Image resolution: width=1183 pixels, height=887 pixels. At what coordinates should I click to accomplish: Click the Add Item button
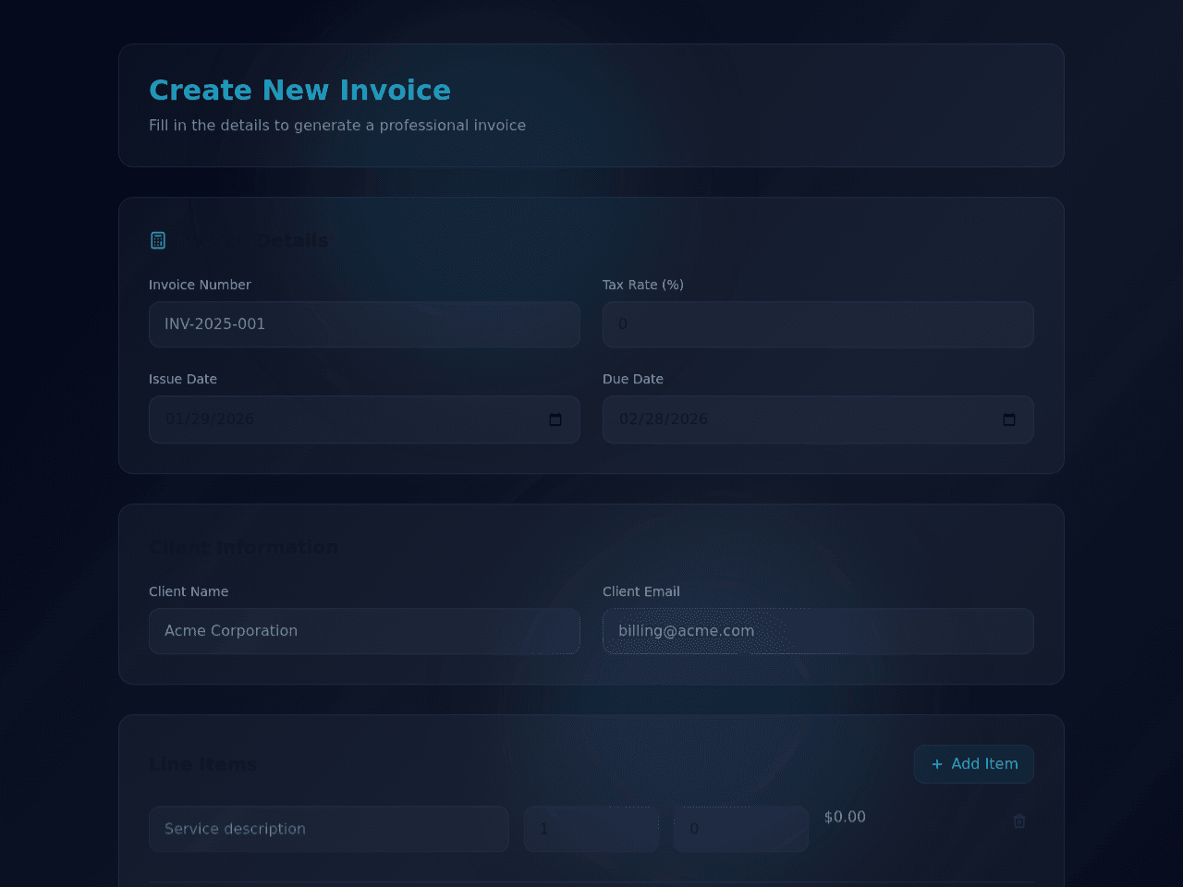[x=974, y=764]
